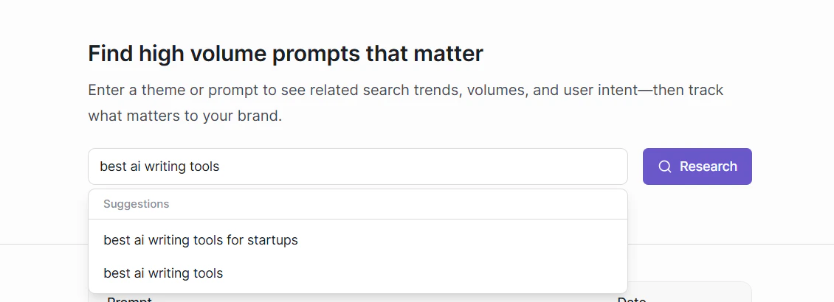This screenshot has width=834, height=302.
Task: Click the magnifying glass icon on Research button
Action: (665, 166)
